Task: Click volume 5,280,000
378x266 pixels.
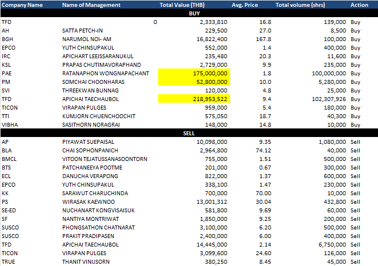Action: [332, 82]
